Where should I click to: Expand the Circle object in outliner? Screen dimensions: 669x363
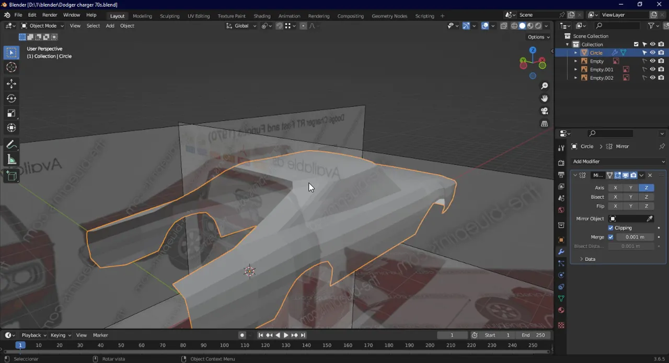click(x=576, y=53)
